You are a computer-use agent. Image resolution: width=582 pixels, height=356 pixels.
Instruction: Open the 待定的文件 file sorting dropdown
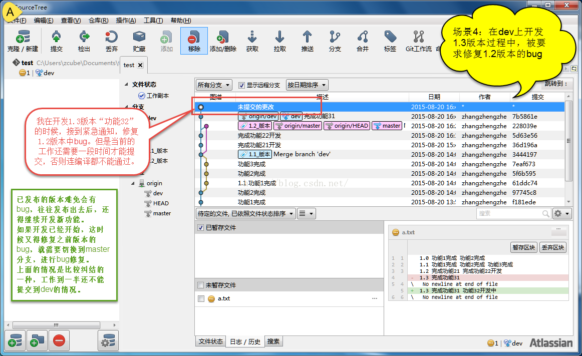click(x=246, y=213)
